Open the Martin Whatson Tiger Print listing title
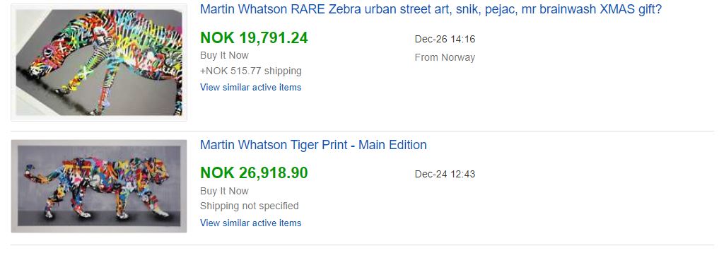Screen dimensions: 719x258 [x=313, y=145]
